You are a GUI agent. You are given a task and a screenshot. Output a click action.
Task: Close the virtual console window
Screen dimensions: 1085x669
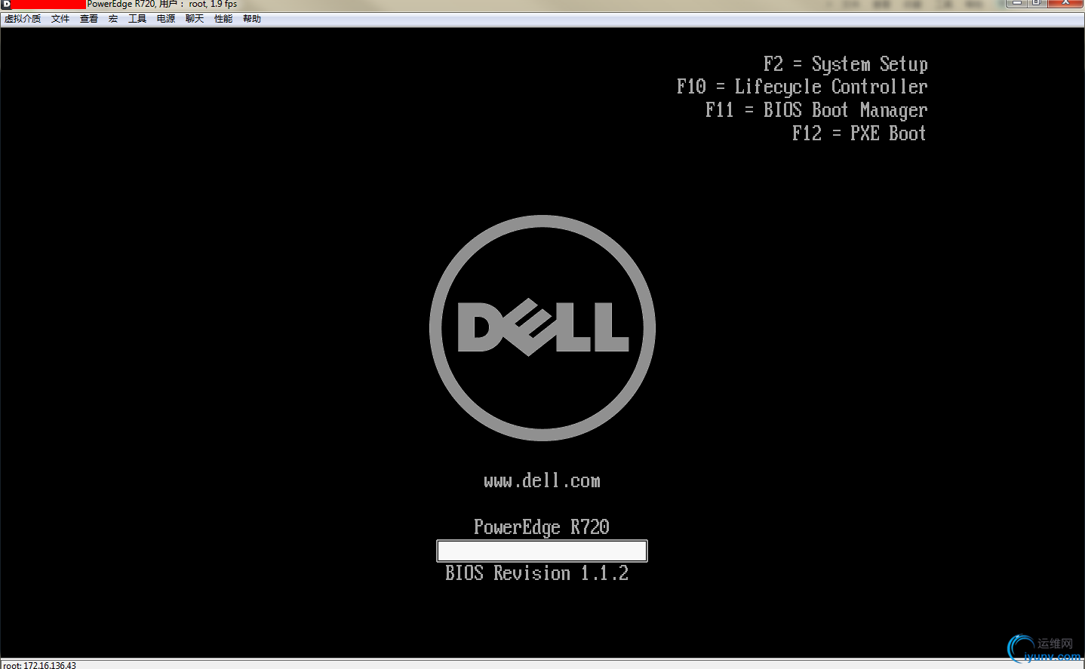[1066, 3]
